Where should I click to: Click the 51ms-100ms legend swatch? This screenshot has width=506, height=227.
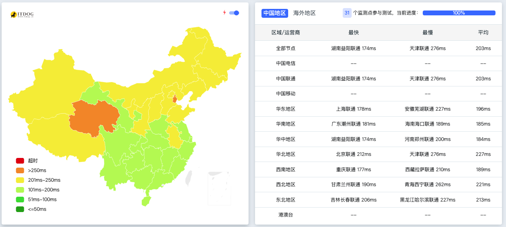(20, 200)
